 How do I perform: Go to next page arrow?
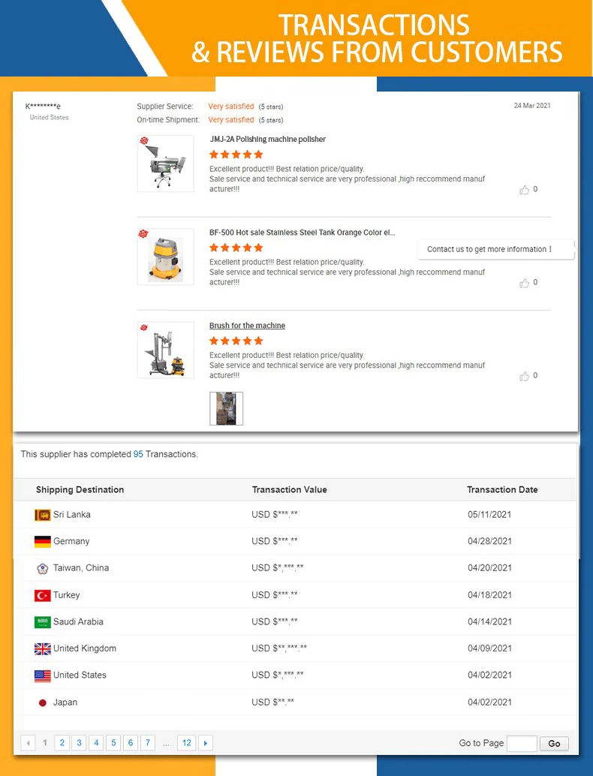pyautogui.click(x=206, y=743)
